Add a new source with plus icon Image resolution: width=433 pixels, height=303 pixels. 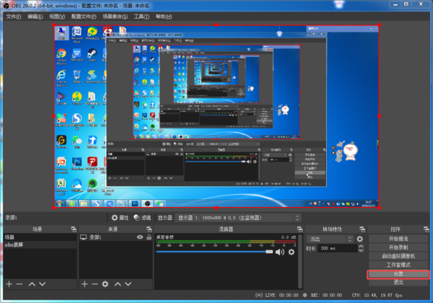84,284
